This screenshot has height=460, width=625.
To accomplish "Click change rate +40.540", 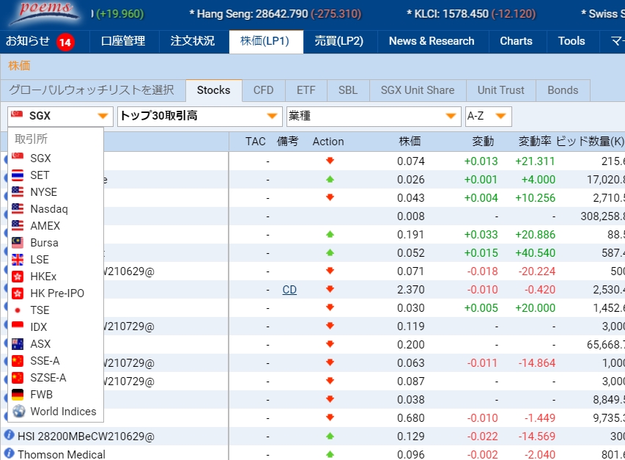I will 535,253.
